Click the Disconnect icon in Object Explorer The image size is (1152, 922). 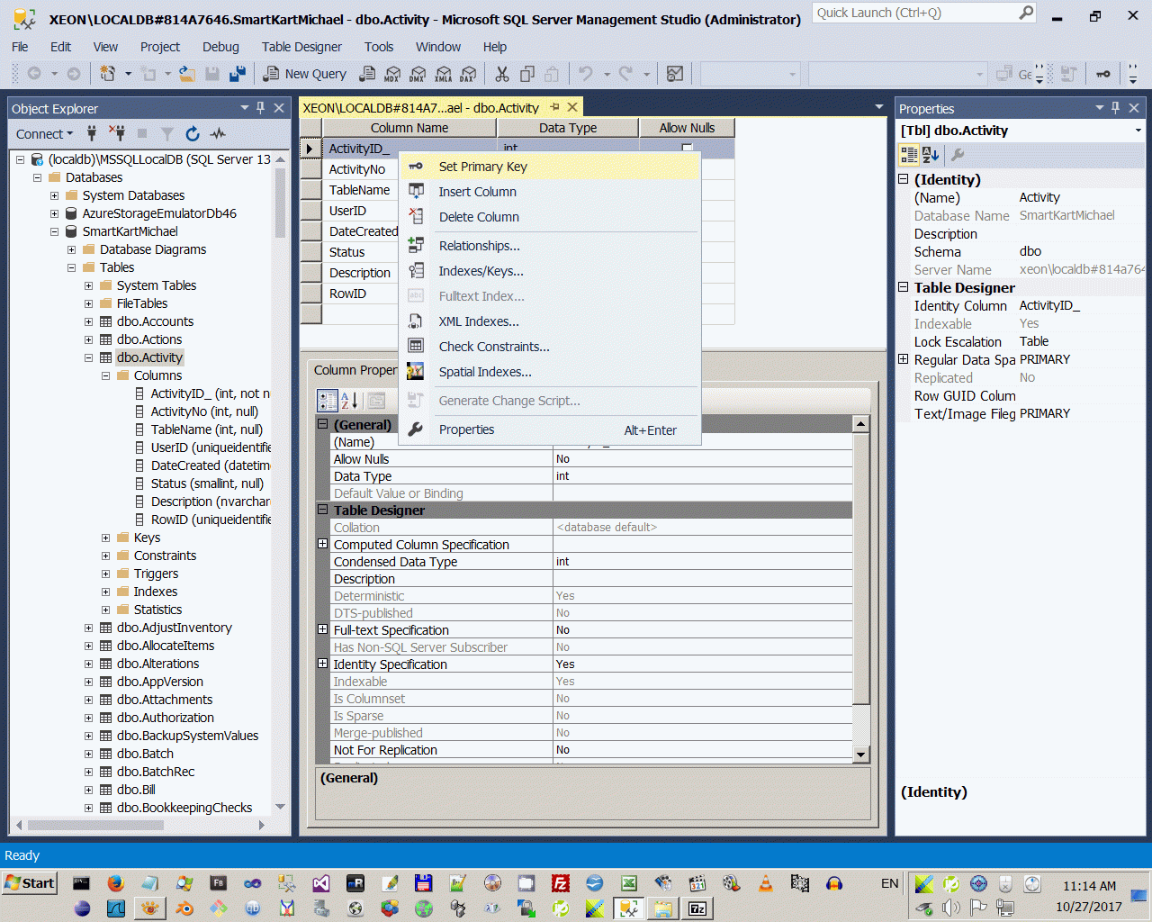point(117,134)
